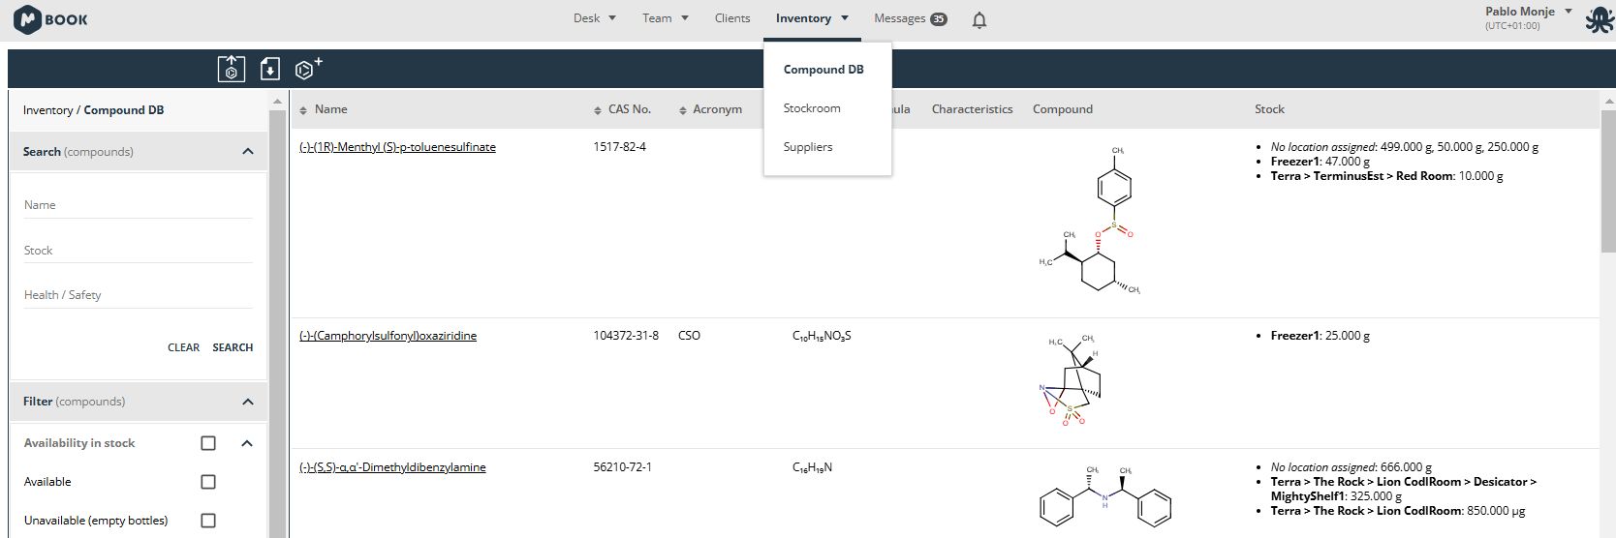Open (-)-(1R)-Menthyl (S)-p-toluenesulfinate link
This screenshot has width=1616, height=538.
tap(397, 147)
